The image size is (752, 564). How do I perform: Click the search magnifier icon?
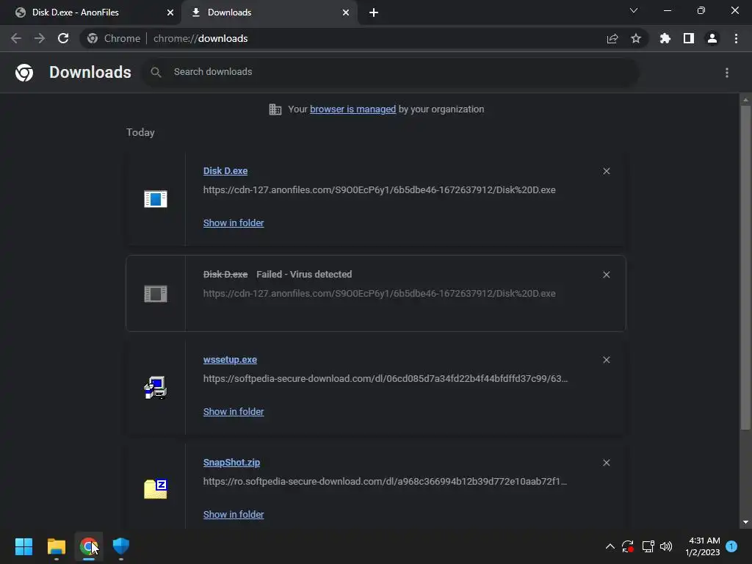click(x=156, y=72)
